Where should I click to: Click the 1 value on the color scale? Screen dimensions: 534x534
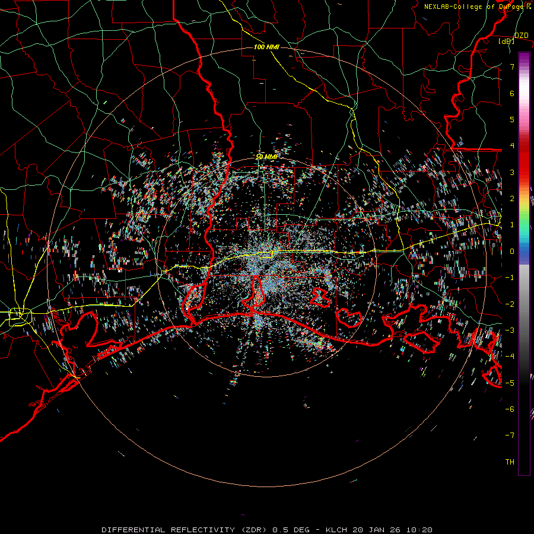(x=512, y=225)
